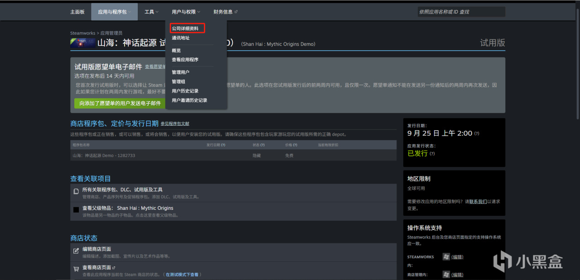Expand the 工具 dropdown arrow
580x280 pixels.
(157, 12)
